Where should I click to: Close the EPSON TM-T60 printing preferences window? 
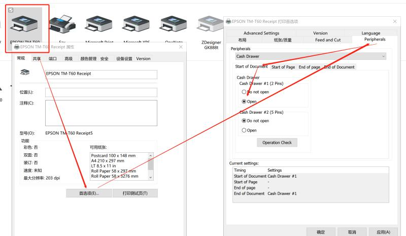click(395, 21)
